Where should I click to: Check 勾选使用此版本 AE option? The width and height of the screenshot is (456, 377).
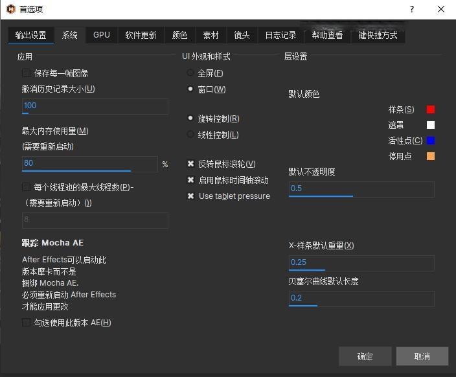coord(27,323)
